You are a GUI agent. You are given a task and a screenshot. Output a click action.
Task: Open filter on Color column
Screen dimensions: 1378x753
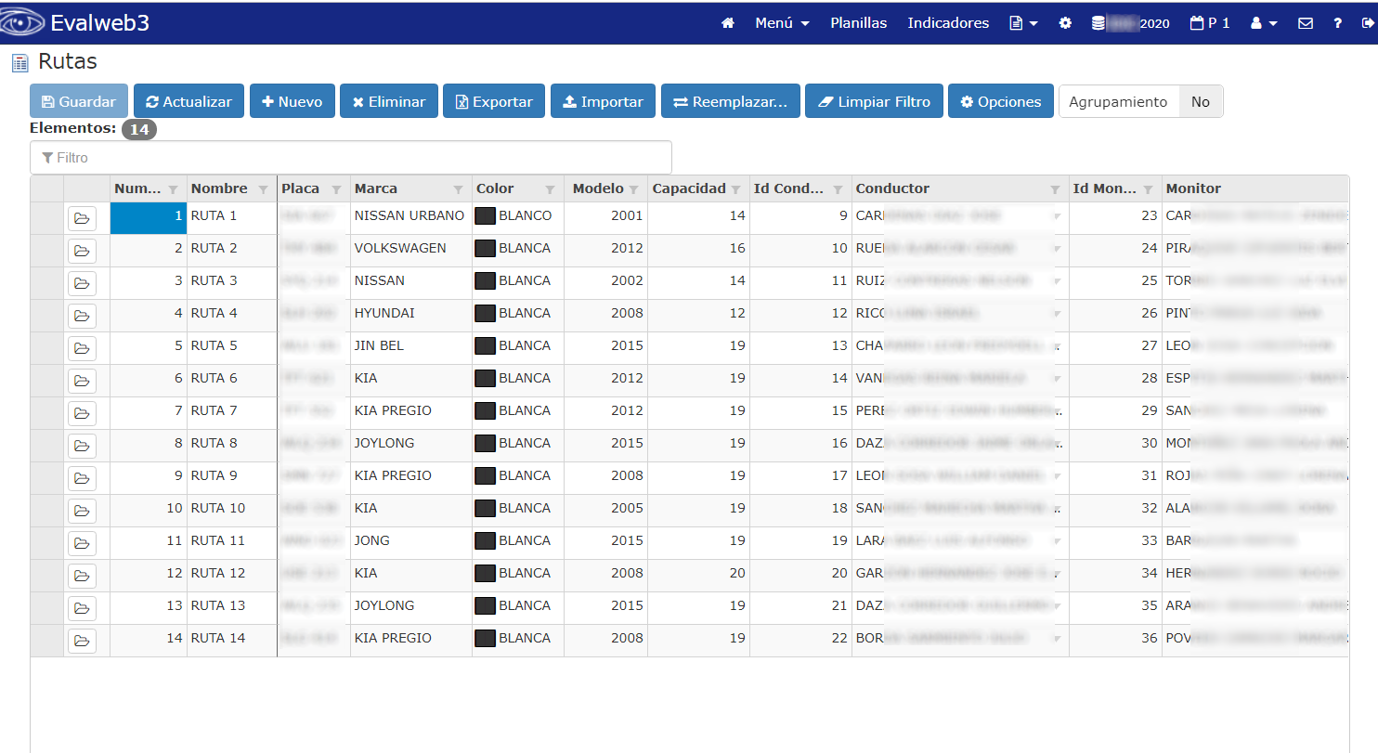550,189
